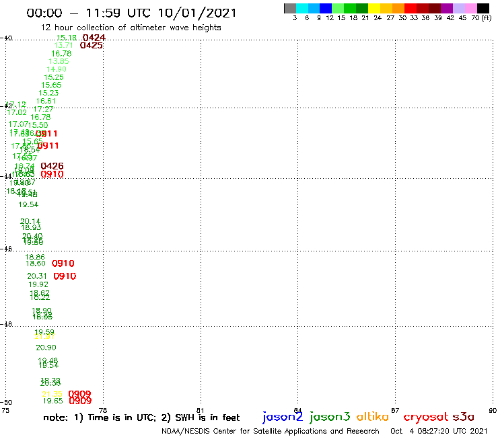
Task: Click the wave height value 15.18
Action: [x=67, y=38]
